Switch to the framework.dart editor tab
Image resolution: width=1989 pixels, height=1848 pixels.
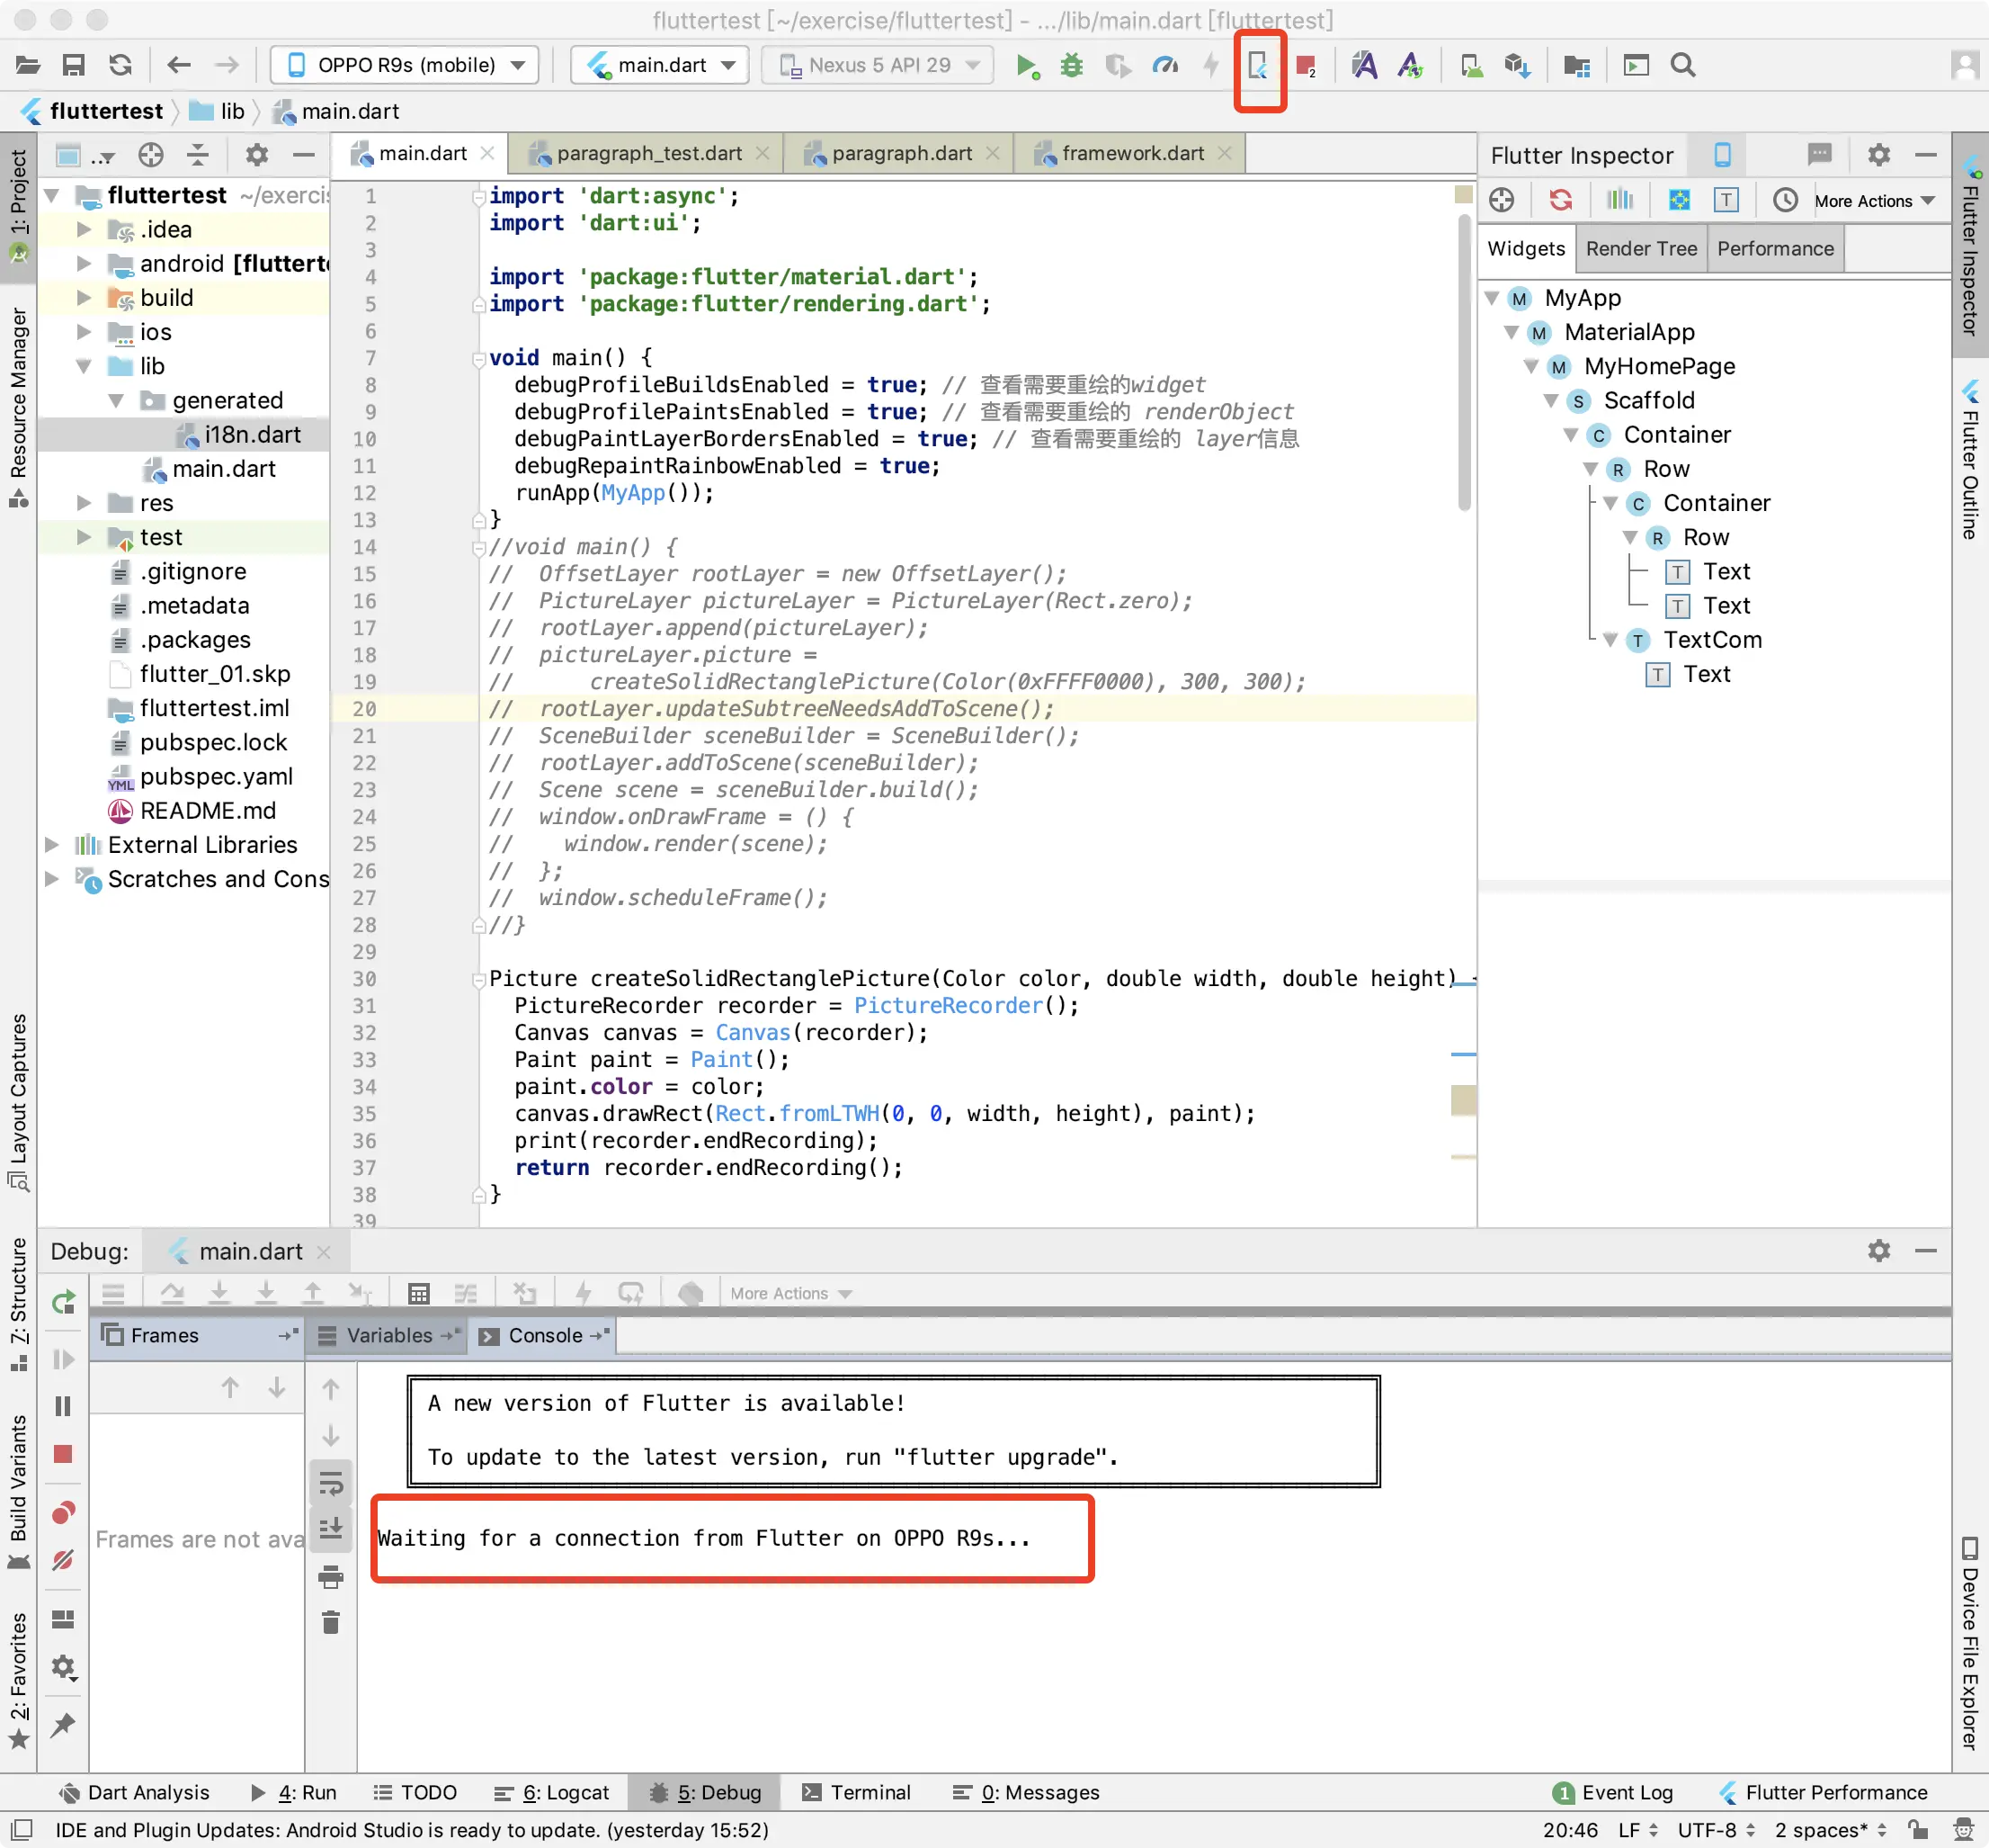coord(1131,153)
